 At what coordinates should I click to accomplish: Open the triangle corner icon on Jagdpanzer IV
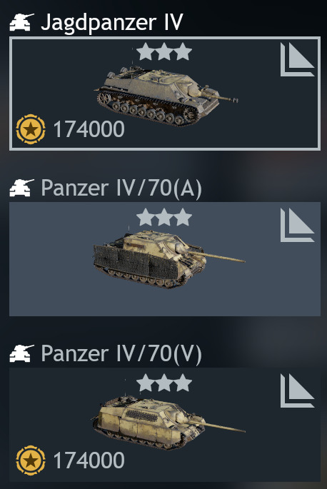pos(297,59)
